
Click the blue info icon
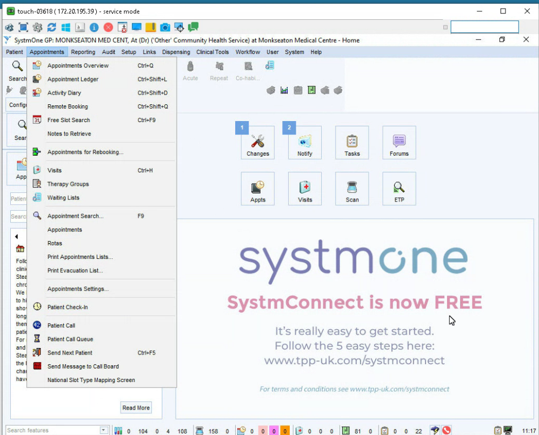(94, 27)
